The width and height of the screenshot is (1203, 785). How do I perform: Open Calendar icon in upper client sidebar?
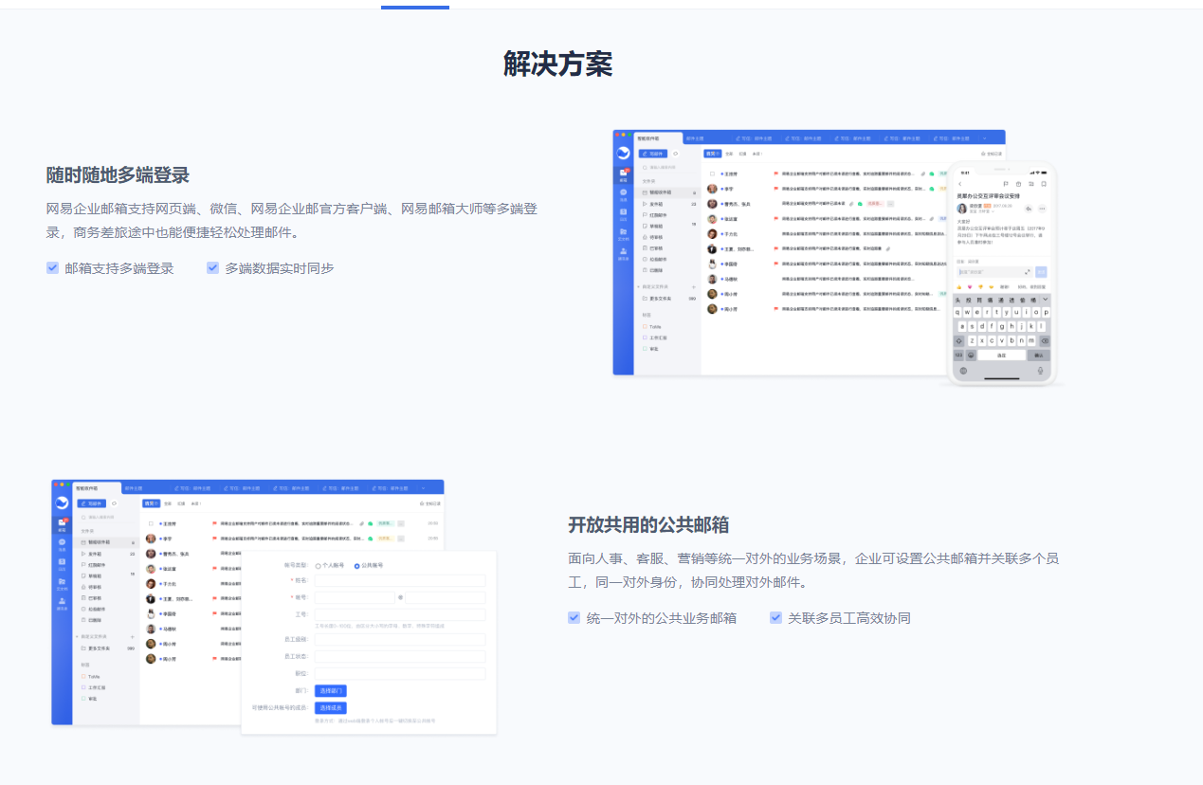[623, 212]
